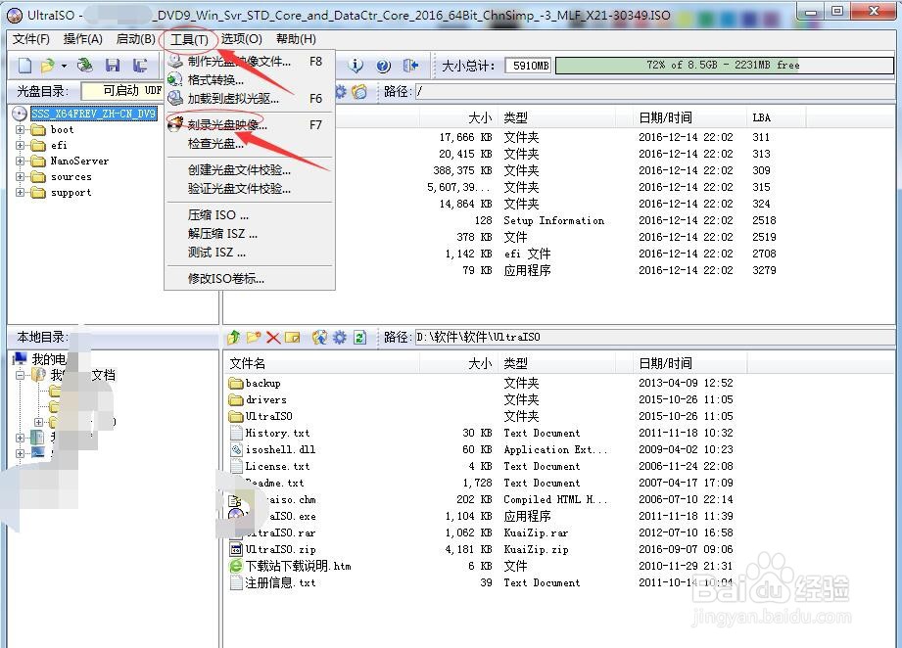Click the image info (i) icon

coord(356,66)
